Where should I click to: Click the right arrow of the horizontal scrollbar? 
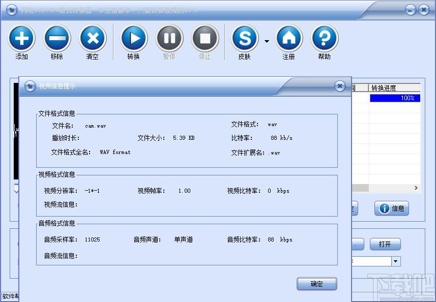(416, 188)
